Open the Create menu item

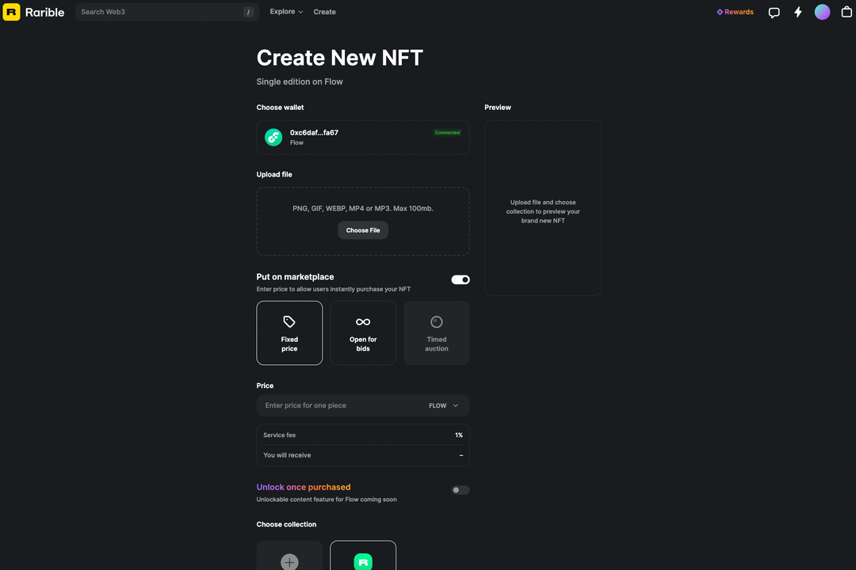(324, 12)
